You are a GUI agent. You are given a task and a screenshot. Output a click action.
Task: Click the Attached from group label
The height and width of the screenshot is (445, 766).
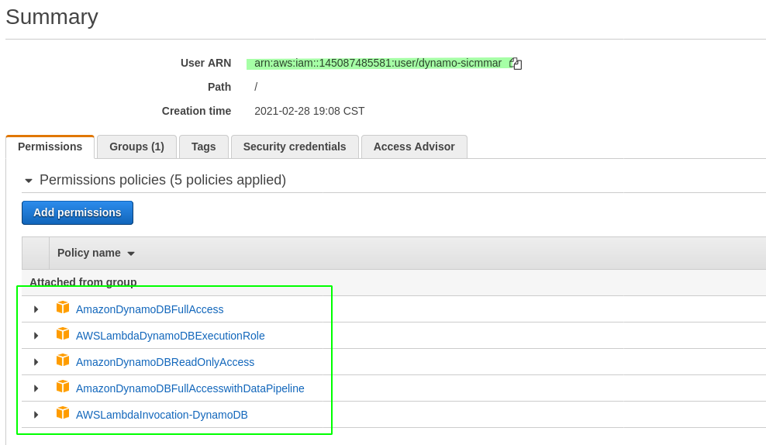click(83, 282)
